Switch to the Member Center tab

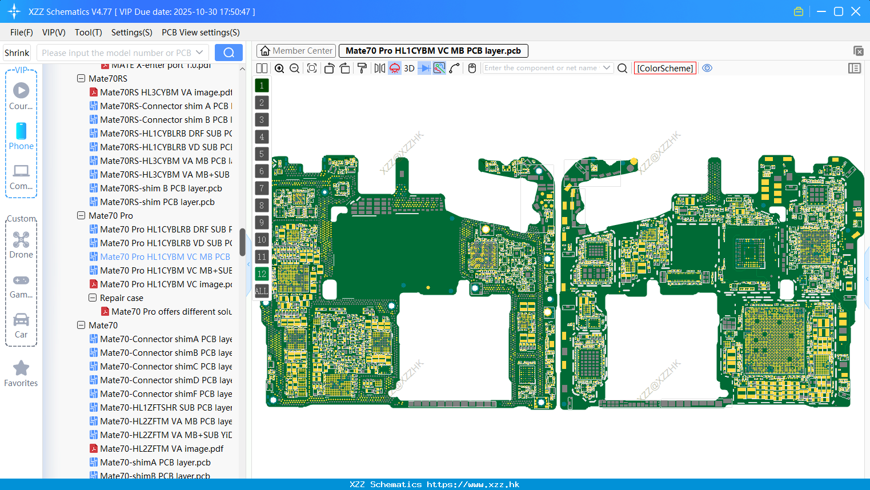coord(296,51)
